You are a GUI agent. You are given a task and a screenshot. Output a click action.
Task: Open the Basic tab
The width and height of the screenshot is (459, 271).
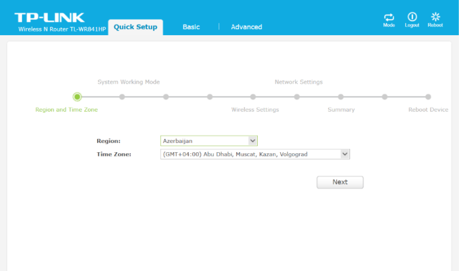191,27
